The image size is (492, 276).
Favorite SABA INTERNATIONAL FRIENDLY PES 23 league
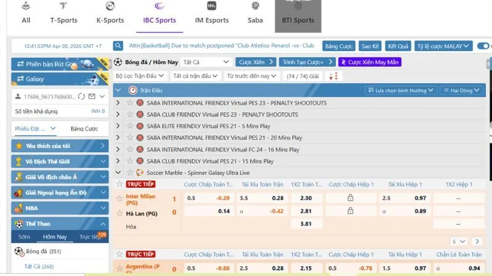(130, 102)
